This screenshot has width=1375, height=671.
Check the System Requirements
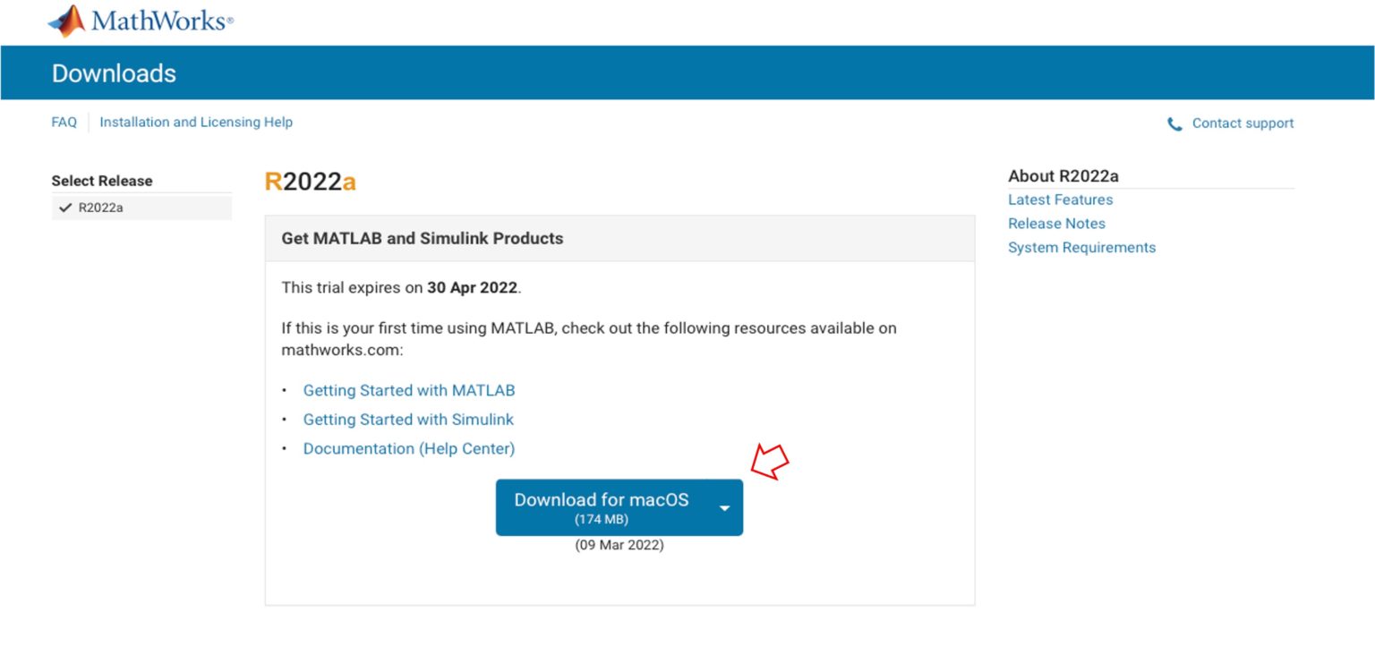[1082, 247]
